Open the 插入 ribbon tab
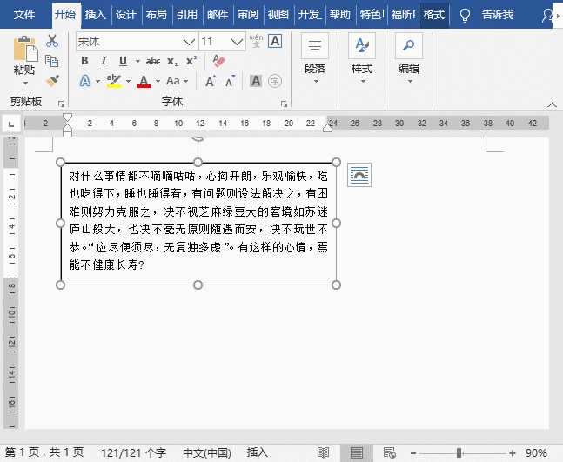563x462 pixels. 96,15
